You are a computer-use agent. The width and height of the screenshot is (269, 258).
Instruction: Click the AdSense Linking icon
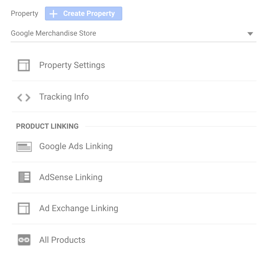tap(24, 177)
